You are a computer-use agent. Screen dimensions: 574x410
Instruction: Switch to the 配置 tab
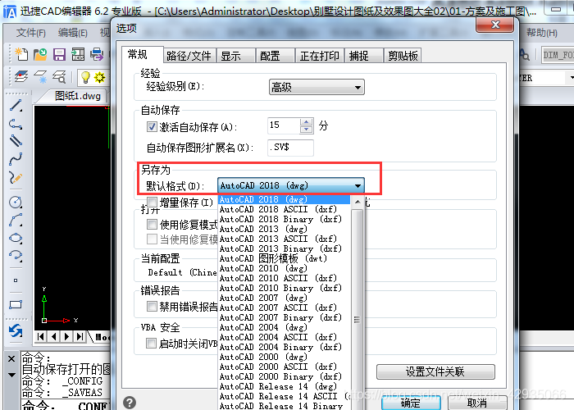click(x=275, y=56)
